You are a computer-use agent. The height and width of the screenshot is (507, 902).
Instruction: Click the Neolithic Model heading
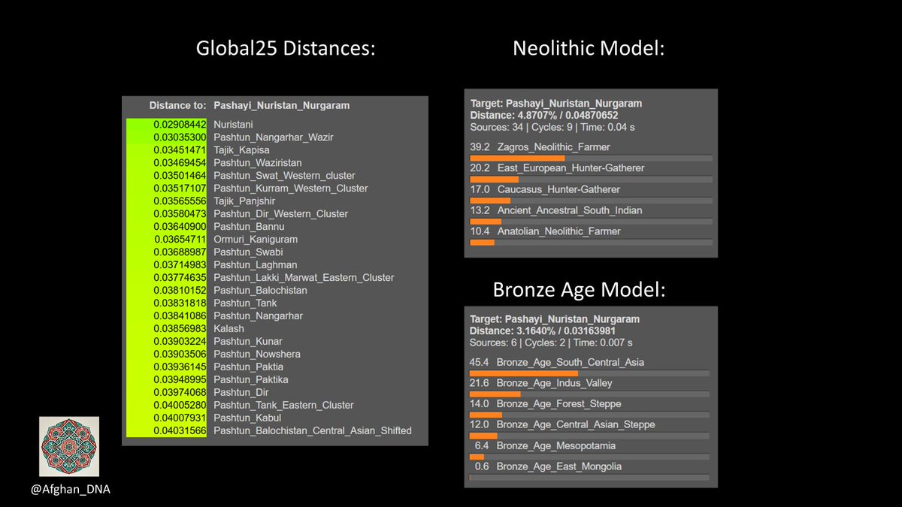click(589, 50)
